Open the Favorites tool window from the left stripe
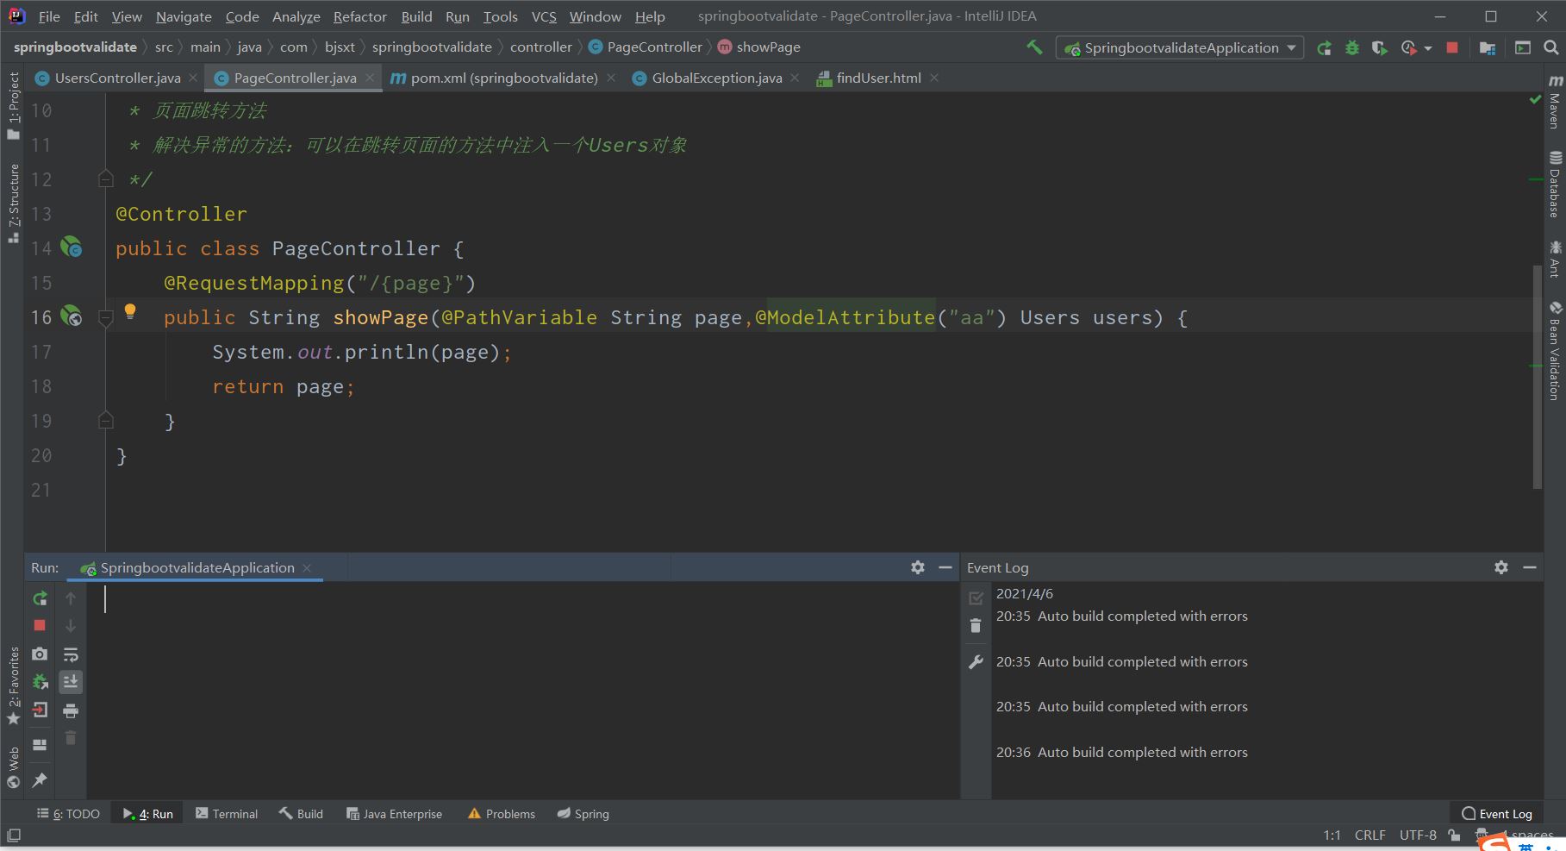1566x851 pixels. pyautogui.click(x=13, y=685)
